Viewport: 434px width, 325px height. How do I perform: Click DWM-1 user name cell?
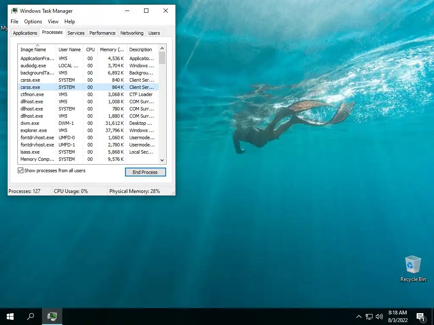pos(66,123)
